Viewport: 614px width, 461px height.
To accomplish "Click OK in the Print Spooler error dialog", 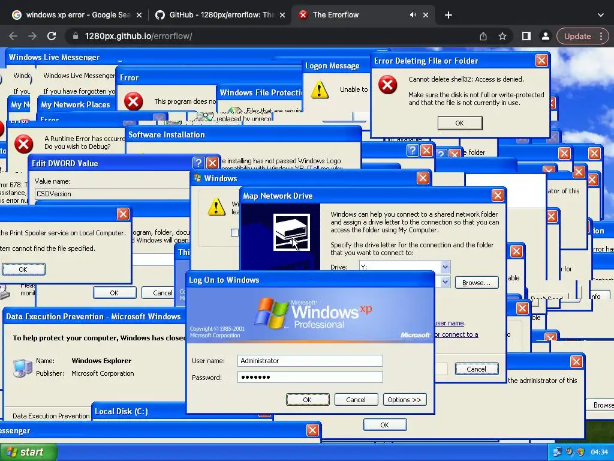I will 23,270.
